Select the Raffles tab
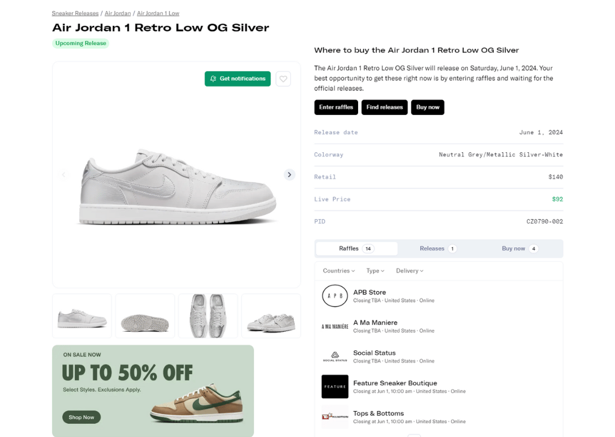615x437 pixels. (x=356, y=248)
